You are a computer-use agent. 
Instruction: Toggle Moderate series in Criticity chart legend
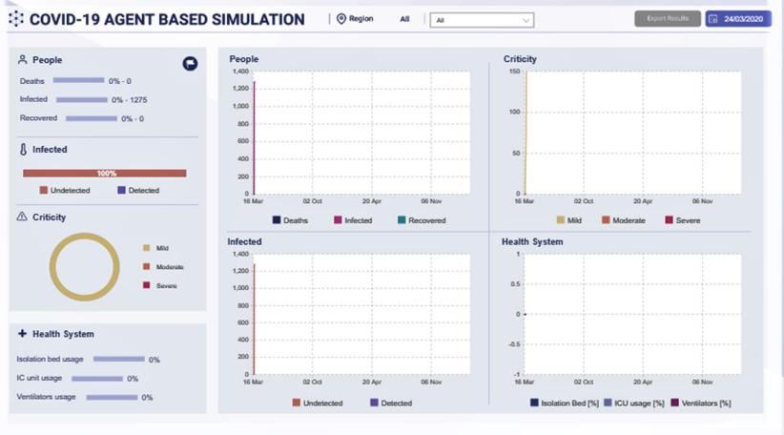(x=624, y=220)
